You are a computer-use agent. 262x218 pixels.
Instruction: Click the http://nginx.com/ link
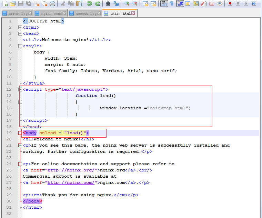71,182
